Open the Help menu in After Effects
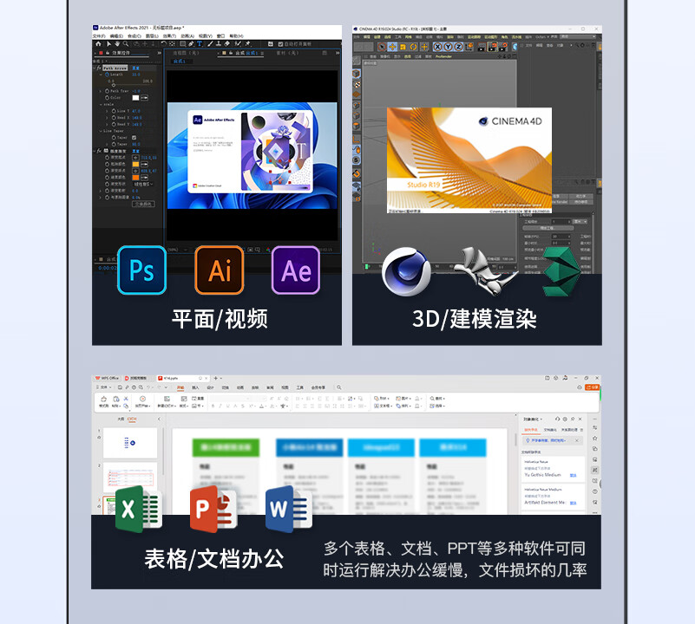The height and width of the screenshot is (624, 695). tap(236, 36)
